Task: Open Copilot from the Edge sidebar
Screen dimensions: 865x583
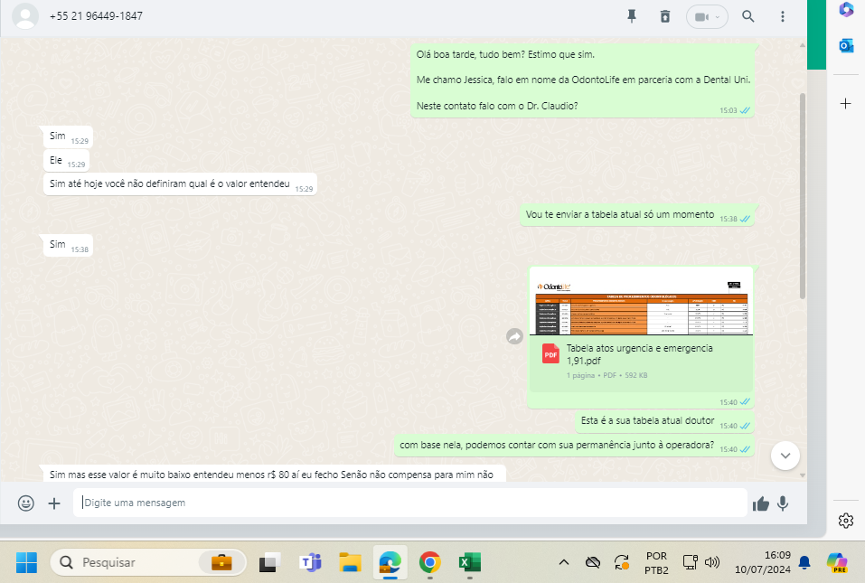Action: 846,10
